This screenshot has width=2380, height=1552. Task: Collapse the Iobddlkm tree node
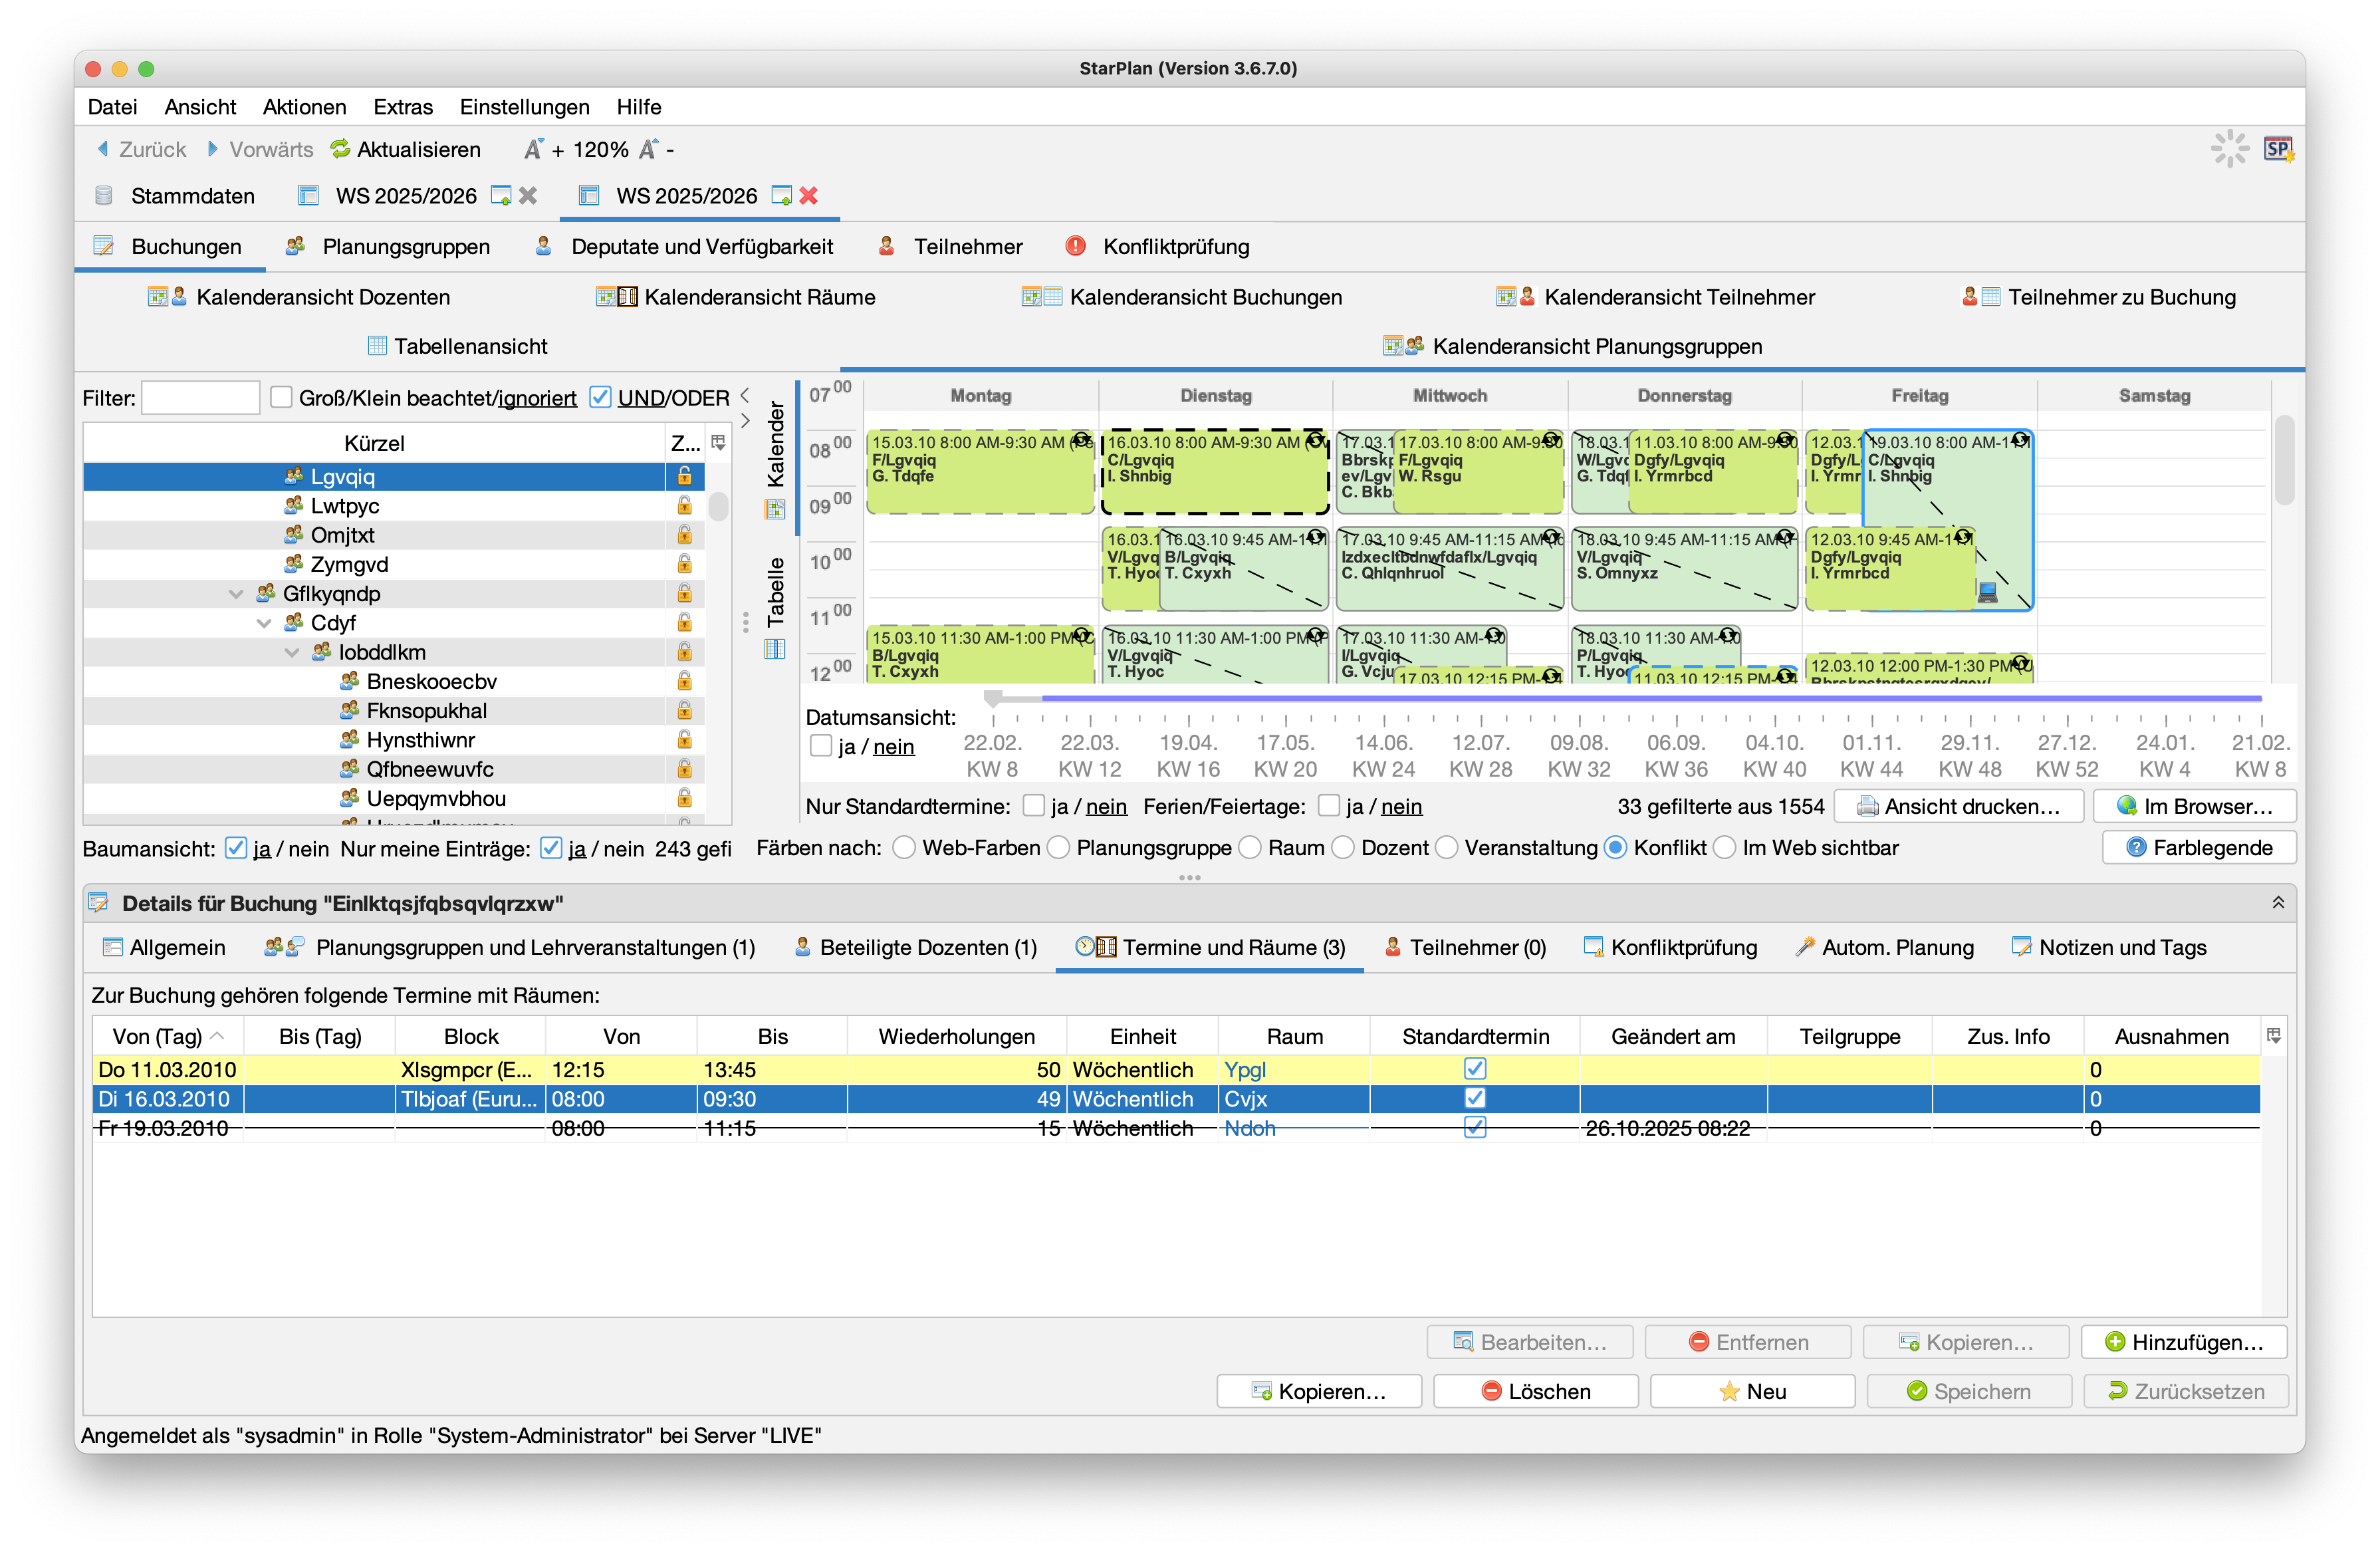292,652
